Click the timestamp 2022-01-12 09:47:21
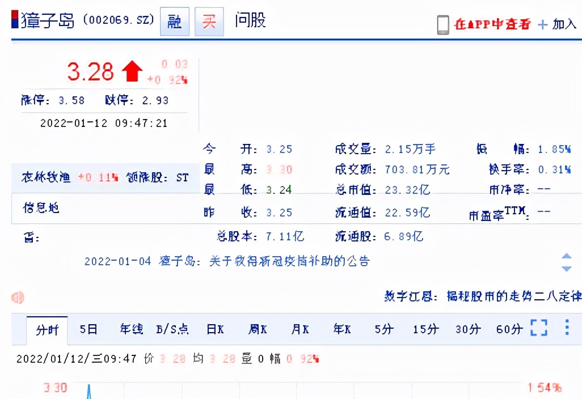The image size is (582, 399). [x=104, y=123]
